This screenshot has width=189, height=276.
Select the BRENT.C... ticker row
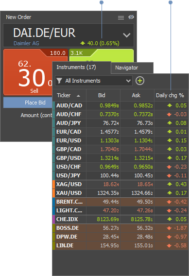point(120,202)
